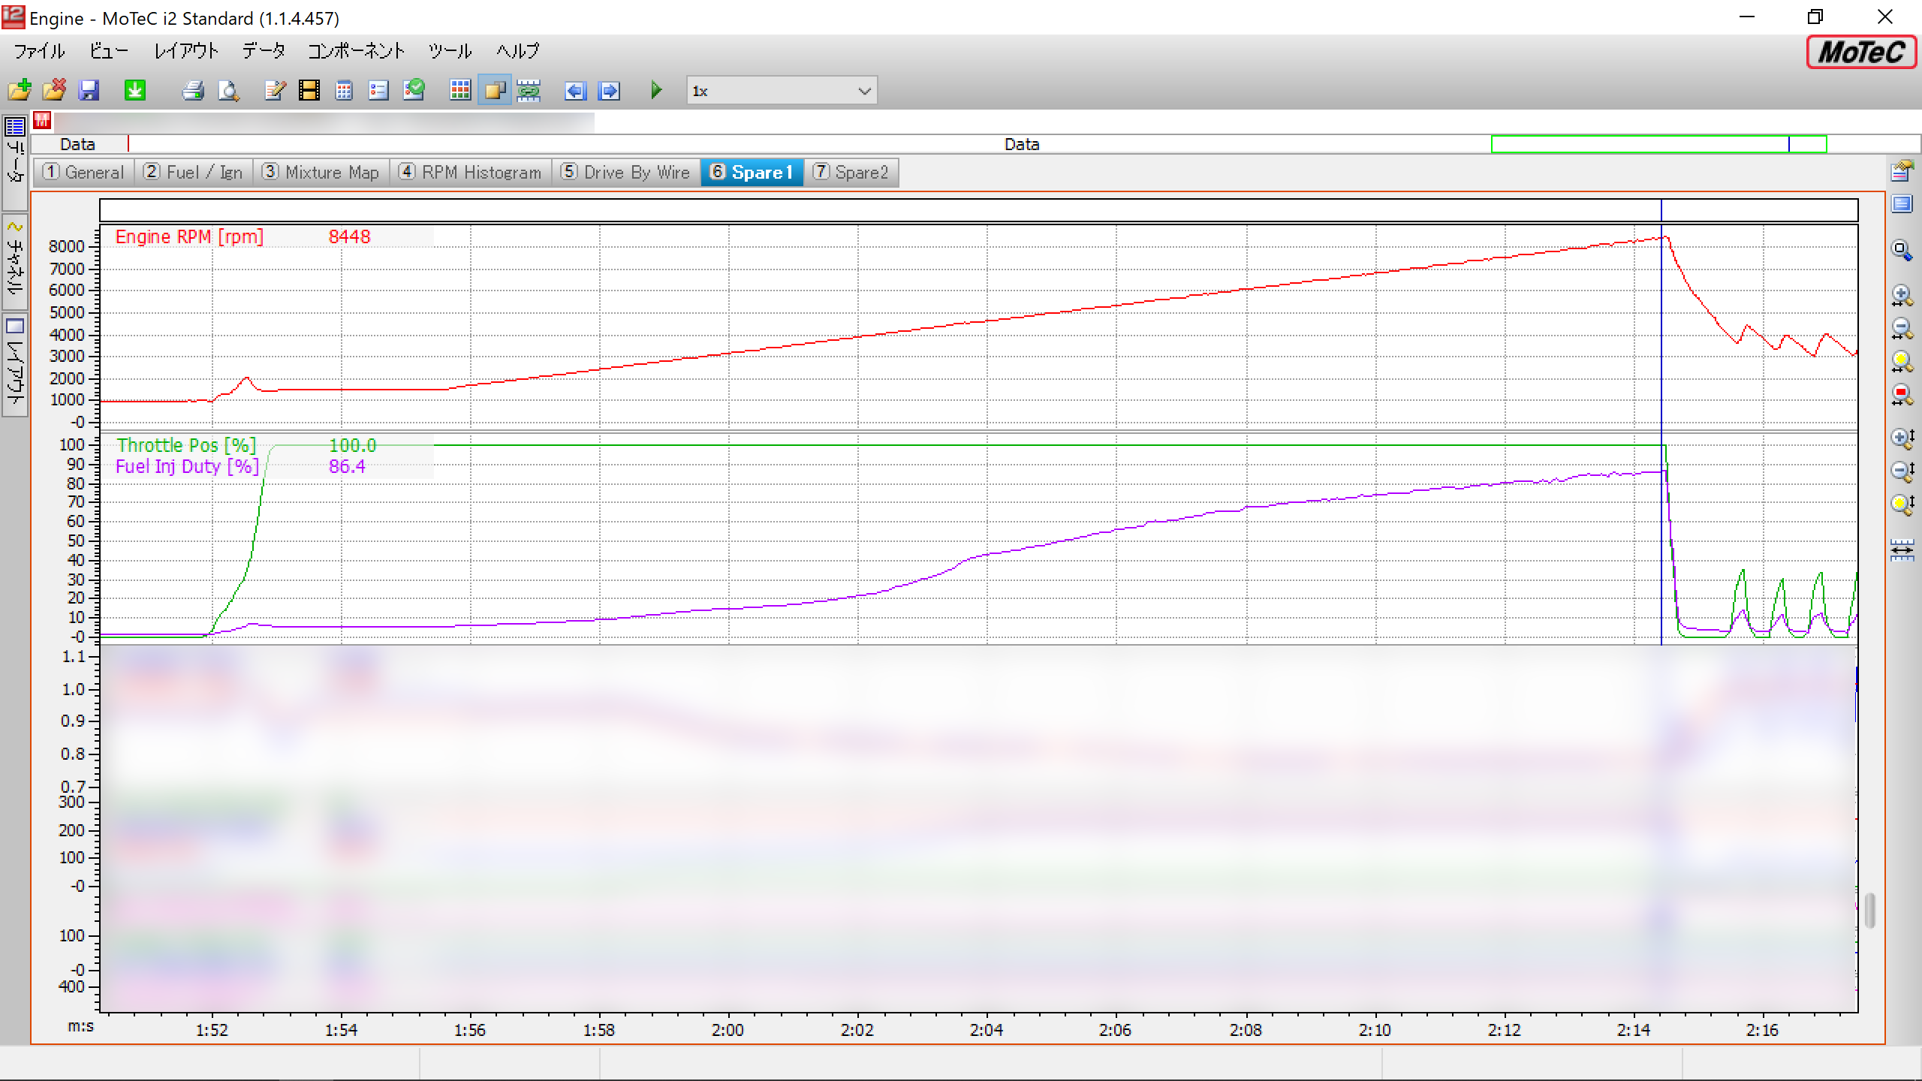This screenshot has height=1081, width=1922.
Task: Click the open log file folder icon
Action: [x=20, y=91]
